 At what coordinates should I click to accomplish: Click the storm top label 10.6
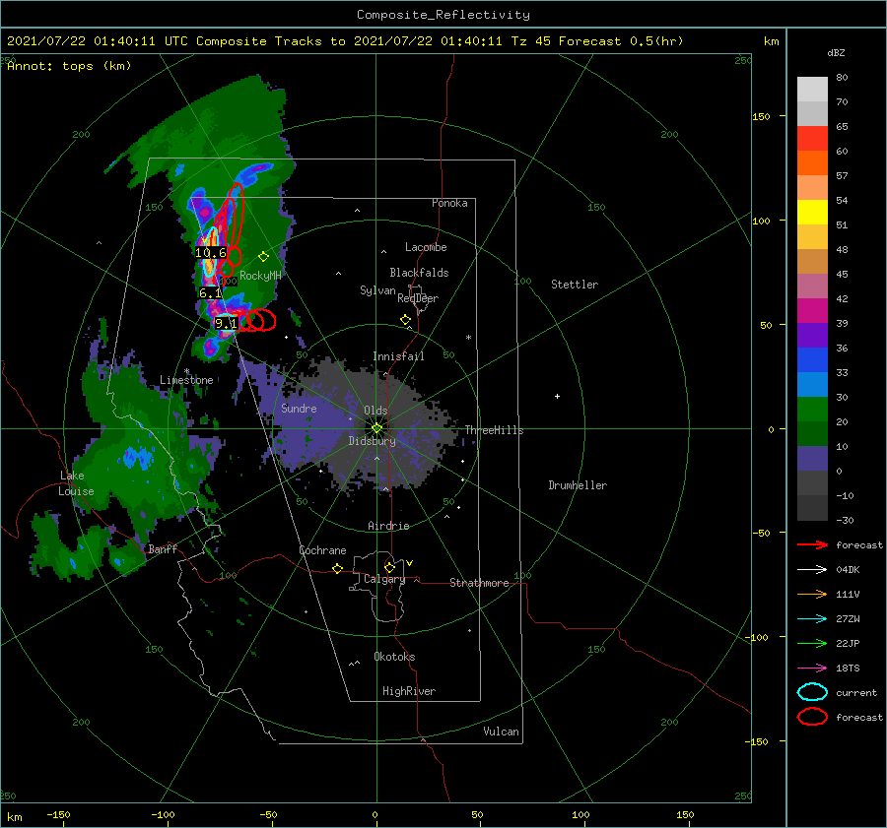(211, 253)
